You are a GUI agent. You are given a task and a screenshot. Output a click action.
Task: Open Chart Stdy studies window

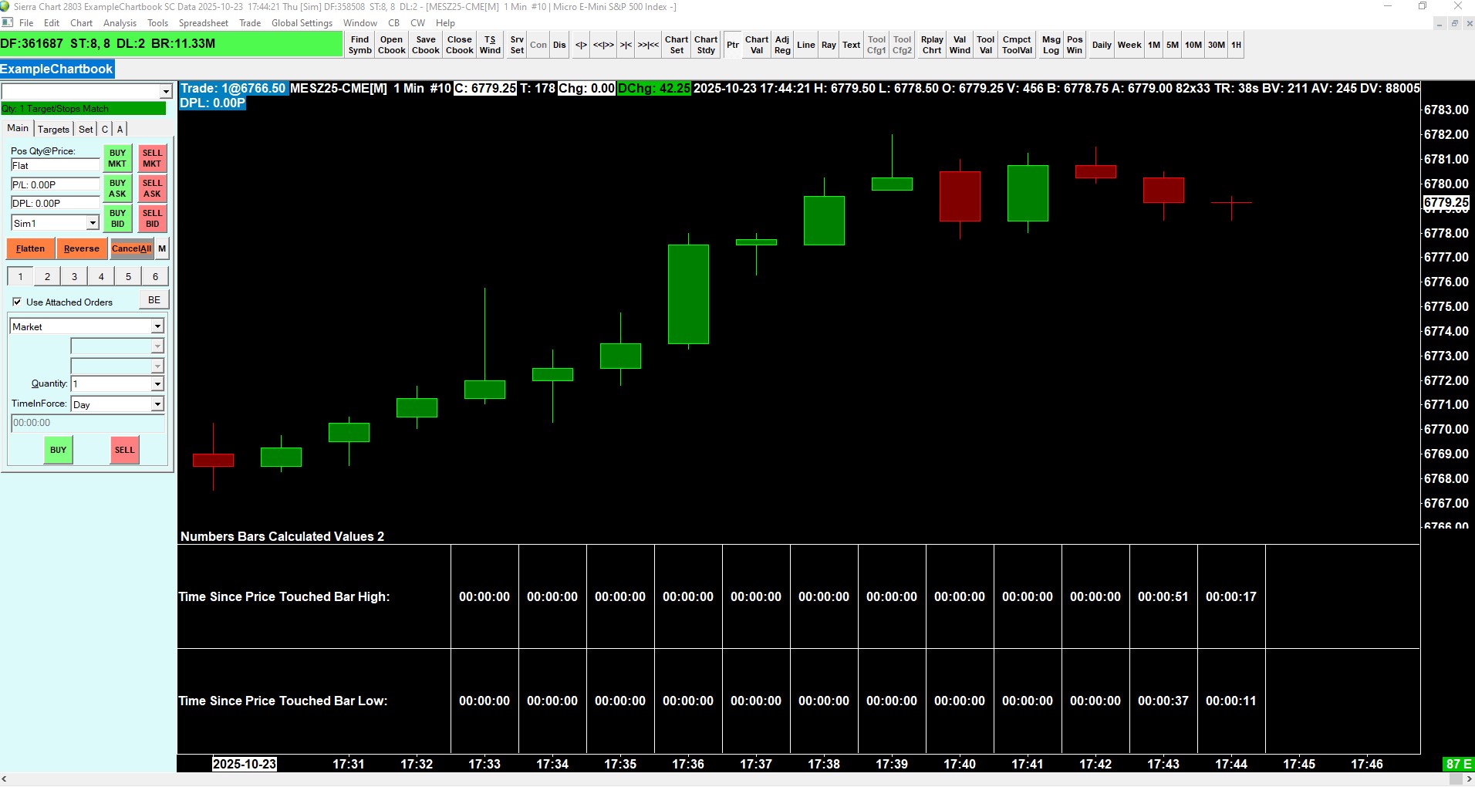[x=706, y=45]
